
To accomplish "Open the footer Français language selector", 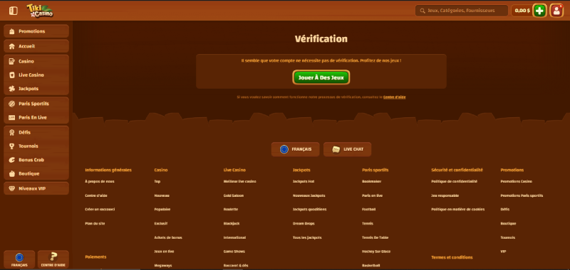I will tap(295, 149).
